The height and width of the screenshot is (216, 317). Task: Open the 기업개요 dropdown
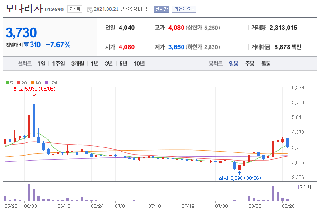[184, 9]
